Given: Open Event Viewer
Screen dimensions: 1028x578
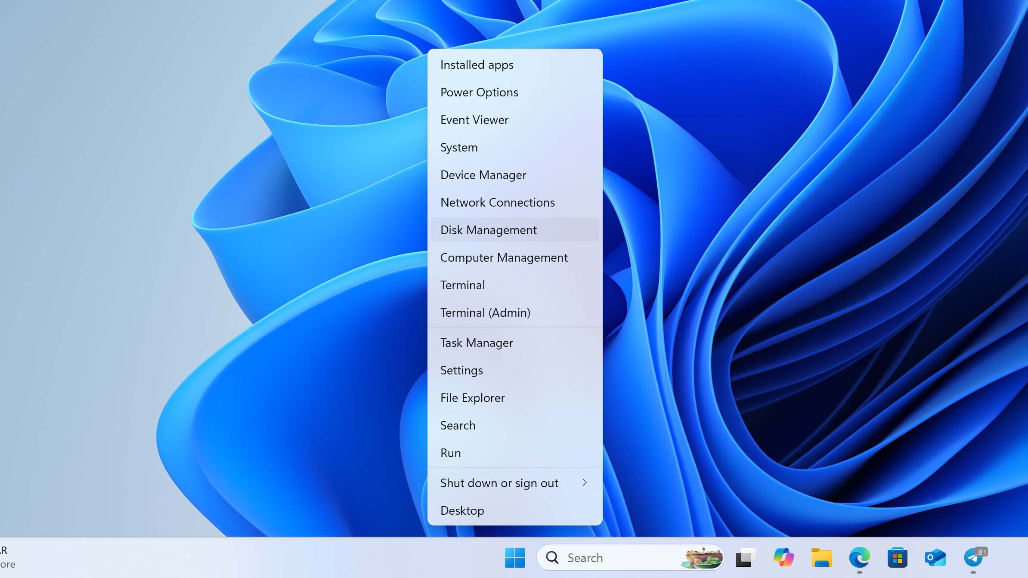Looking at the screenshot, I should tap(474, 120).
